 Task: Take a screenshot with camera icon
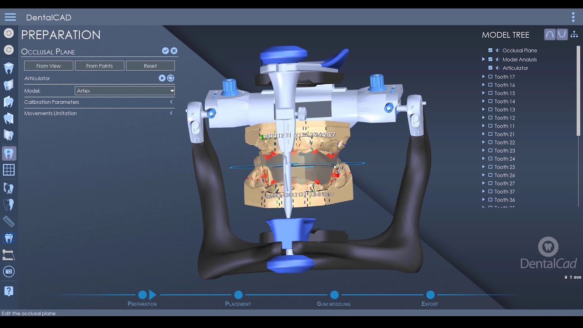point(9,272)
